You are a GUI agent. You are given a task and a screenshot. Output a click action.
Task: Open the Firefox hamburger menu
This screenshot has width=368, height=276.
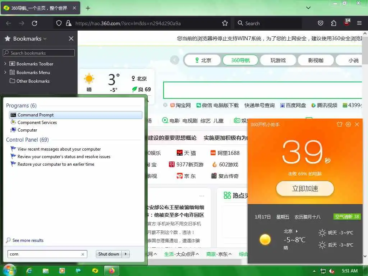pyautogui.click(x=359, y=23)
